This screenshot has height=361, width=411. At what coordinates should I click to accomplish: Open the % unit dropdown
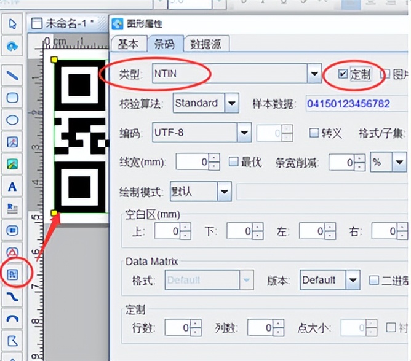point(399,162)
